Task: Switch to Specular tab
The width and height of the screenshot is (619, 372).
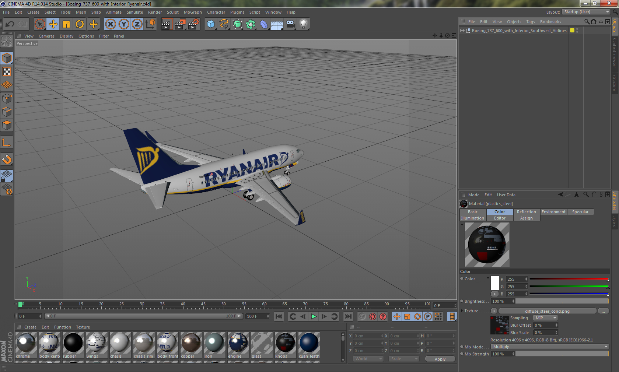Action: click(x=580, y=212)
